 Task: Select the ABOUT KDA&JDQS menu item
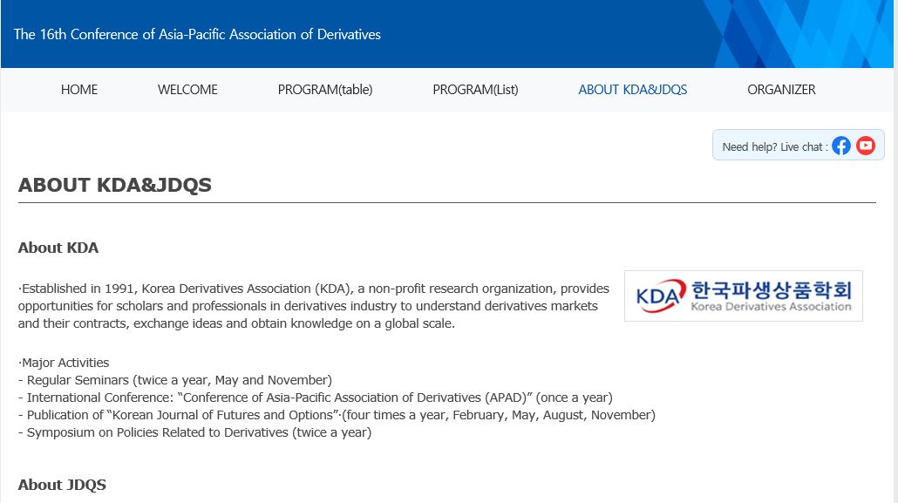pyautogui.click(x=633, y=90)
